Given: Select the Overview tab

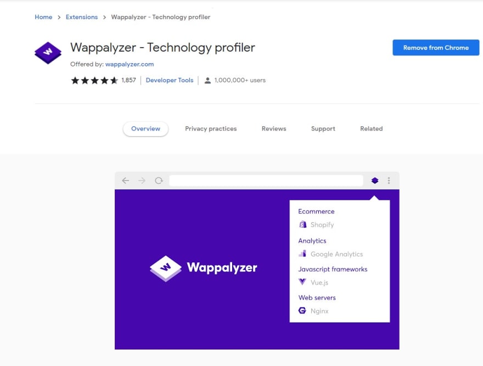Looking at the screenshot, I should pyautogui.click(x=145, y=129).
